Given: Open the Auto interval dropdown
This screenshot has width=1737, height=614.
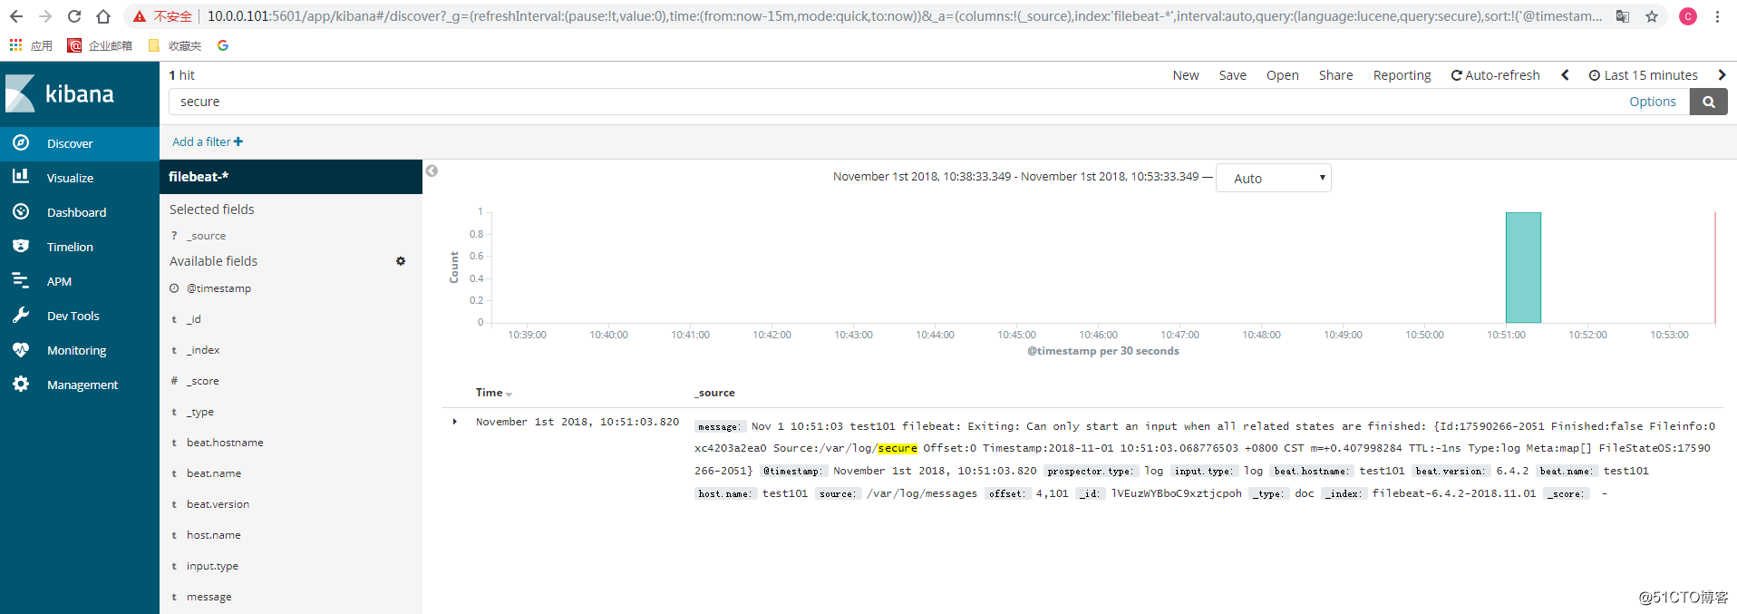Looking at the screenshot, I should tap(1274, 178).
